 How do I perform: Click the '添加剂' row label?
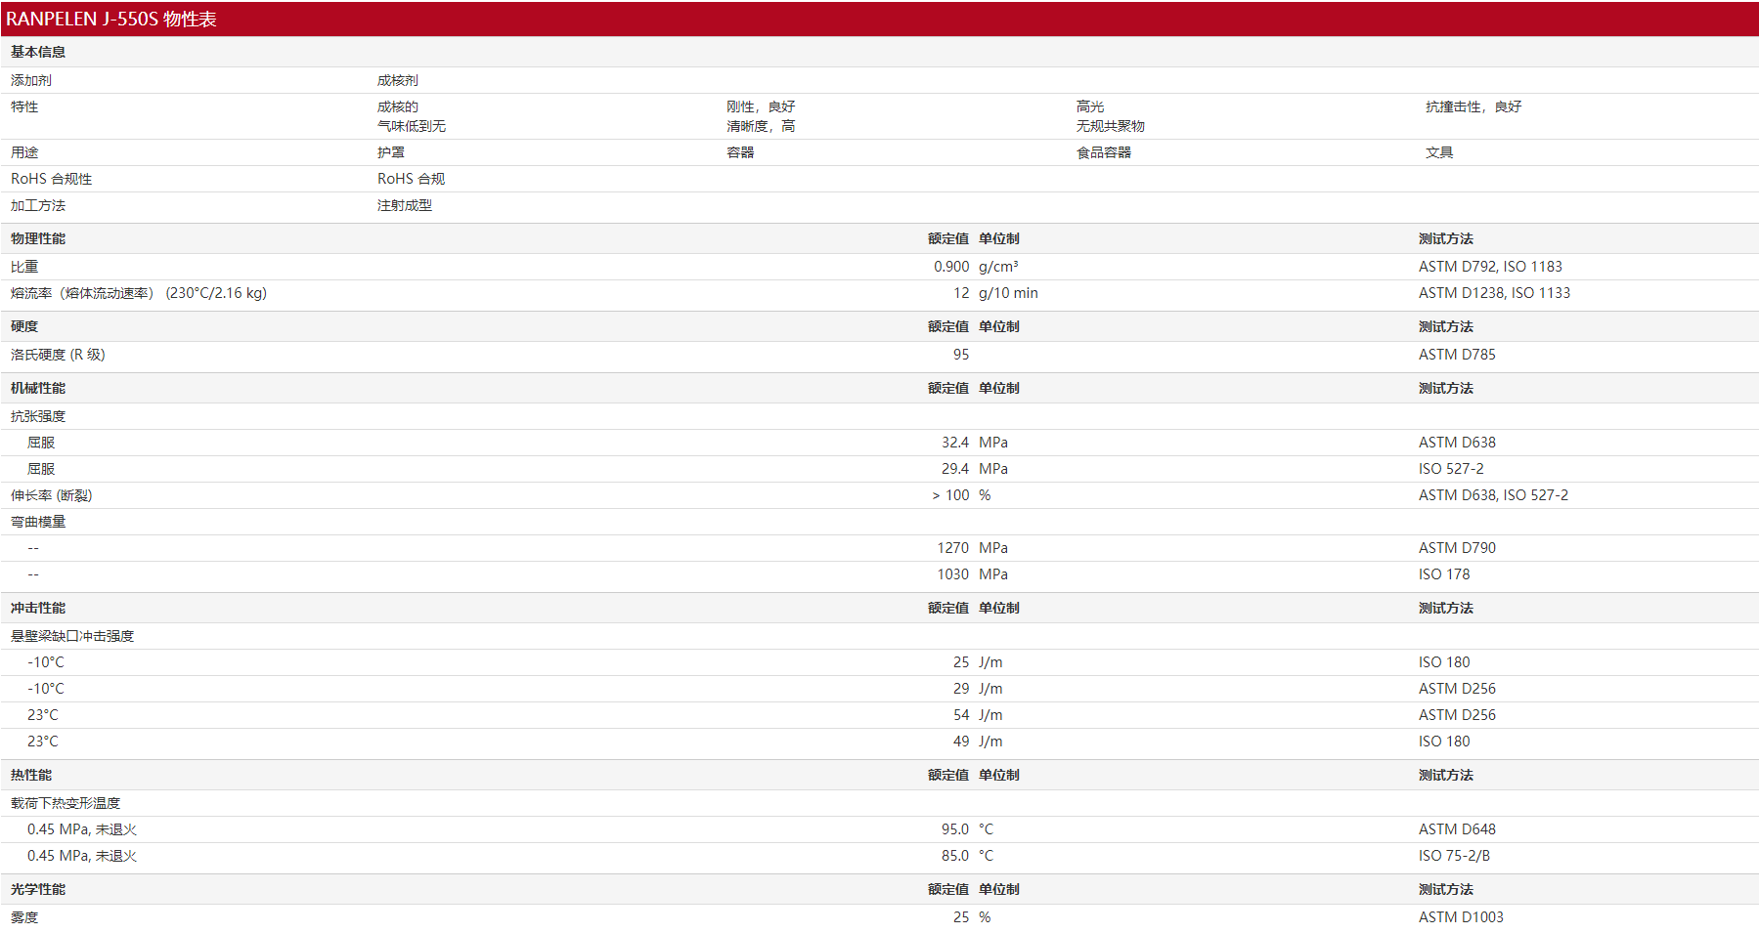[x=31, y=80]
